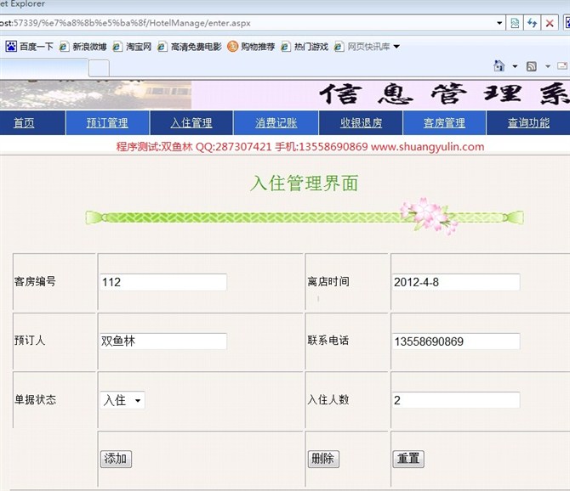Click the 客房编号 input field with 112
Image resolution: width=570 pixels, height=491 pixels.
tap(163, 282)
